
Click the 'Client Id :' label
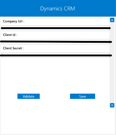(10, 35)
